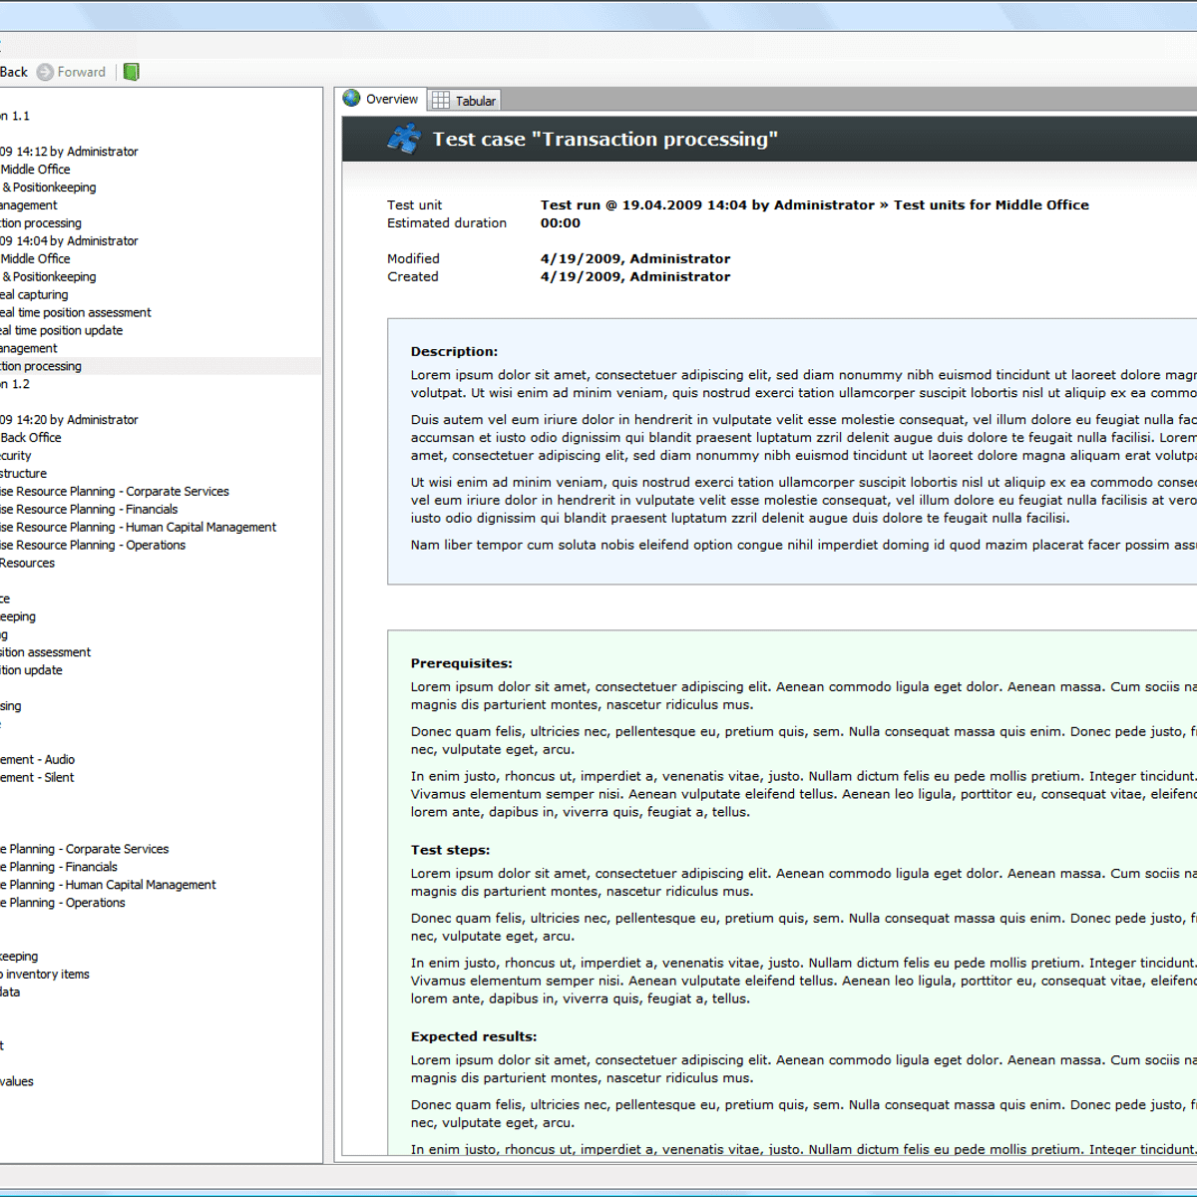Open the 'Test run @ 19.04.2009 14:04 by Administrator' link

pos(707,204)
